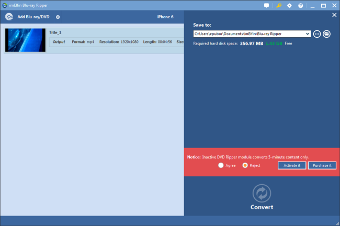Click the 356.97 MB required space value

[x=252, y=43]
